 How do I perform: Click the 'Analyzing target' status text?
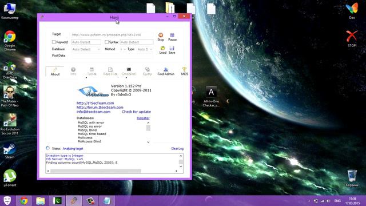(x=73, y=149)
